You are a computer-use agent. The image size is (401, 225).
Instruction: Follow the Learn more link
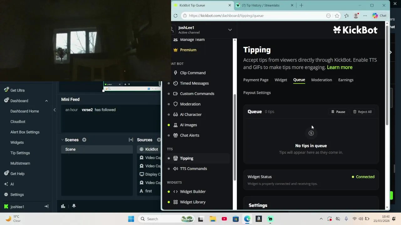[340, 67]
